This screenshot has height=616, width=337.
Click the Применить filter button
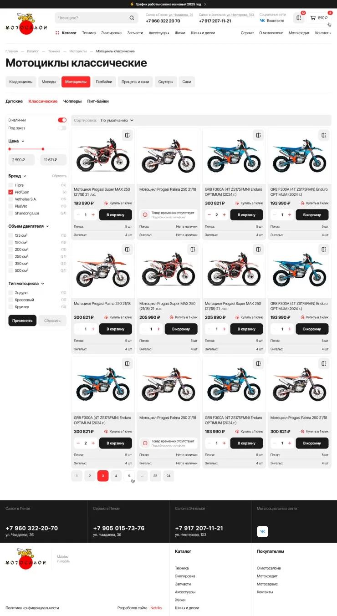coord(22,321)
